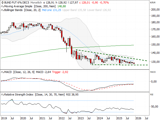Image resolution: width=161 pixels, height=120 pixels.
Task: Click the Relative Strength Index indicator icon
Action: click(3, 94)
